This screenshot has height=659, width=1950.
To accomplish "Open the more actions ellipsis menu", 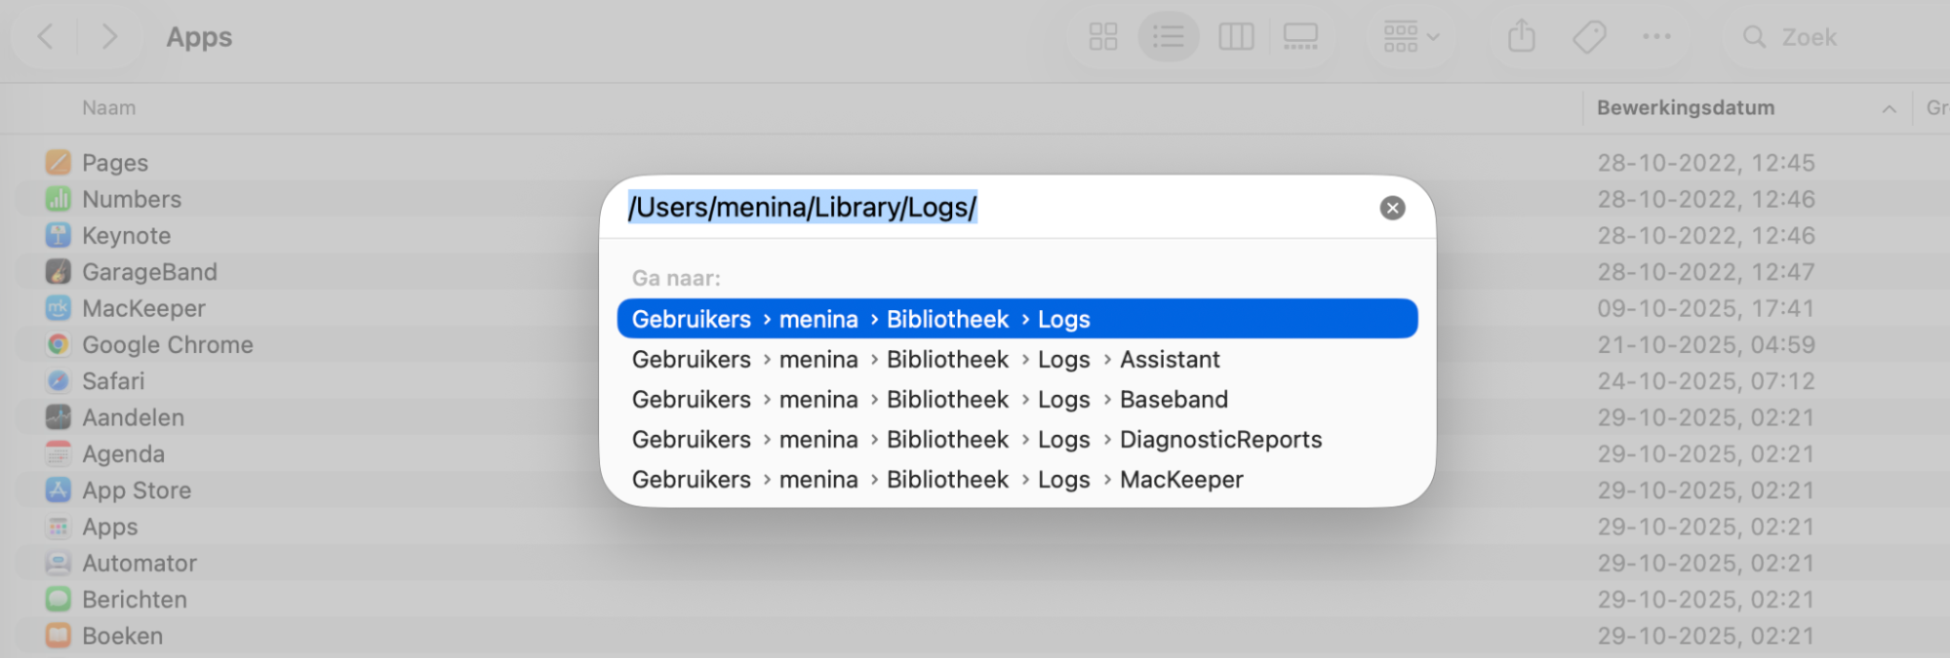I will (x=1656, y=37).
